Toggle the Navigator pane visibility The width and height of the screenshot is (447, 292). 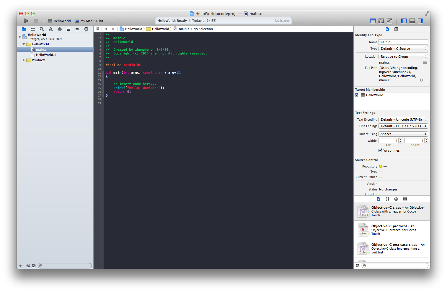click(x=404, y=21)
